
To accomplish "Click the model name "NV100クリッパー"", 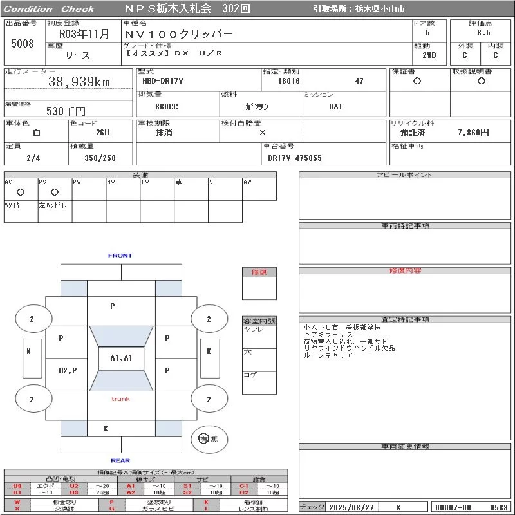I will coord(180,34).
